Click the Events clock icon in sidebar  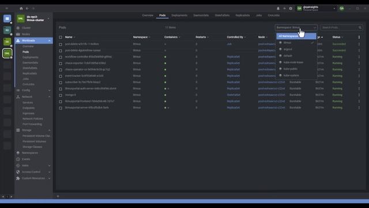click(18, 159)
